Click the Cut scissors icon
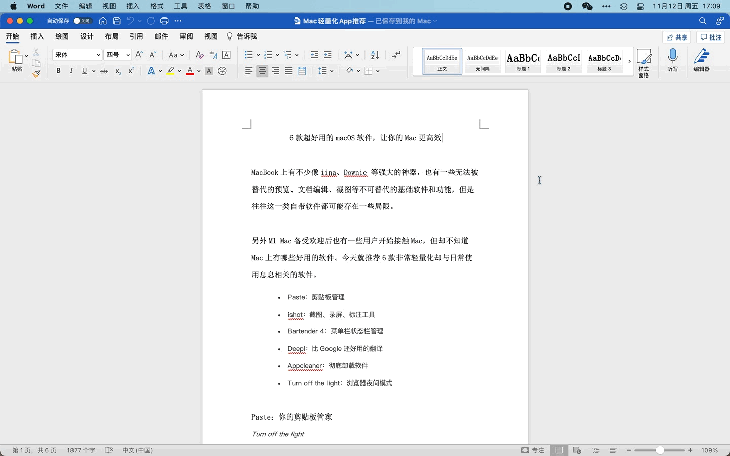The image size is (730, 456). [x=36, y=52]
